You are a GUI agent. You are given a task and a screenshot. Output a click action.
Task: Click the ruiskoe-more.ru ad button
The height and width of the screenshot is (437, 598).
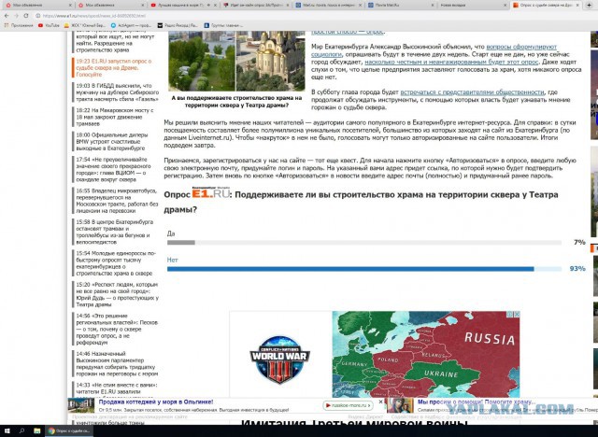pyautogui.click(x=349, y=405)
